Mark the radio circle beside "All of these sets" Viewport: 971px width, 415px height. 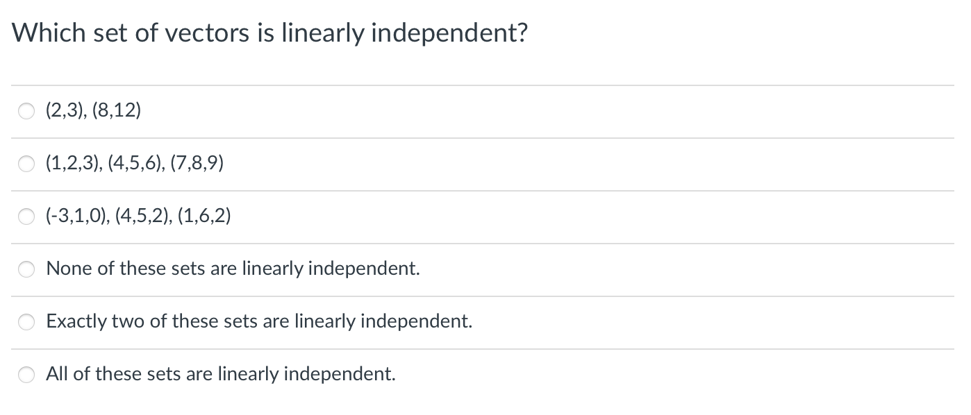[26, 375]
